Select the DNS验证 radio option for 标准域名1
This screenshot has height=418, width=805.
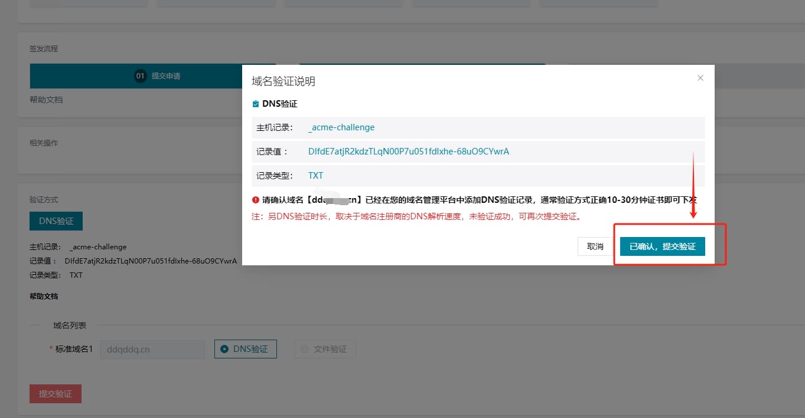245,349
